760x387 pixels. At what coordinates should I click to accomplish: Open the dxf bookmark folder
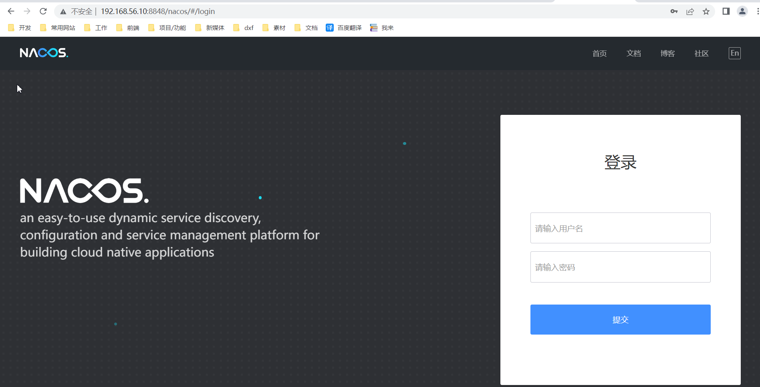(244, 28)
